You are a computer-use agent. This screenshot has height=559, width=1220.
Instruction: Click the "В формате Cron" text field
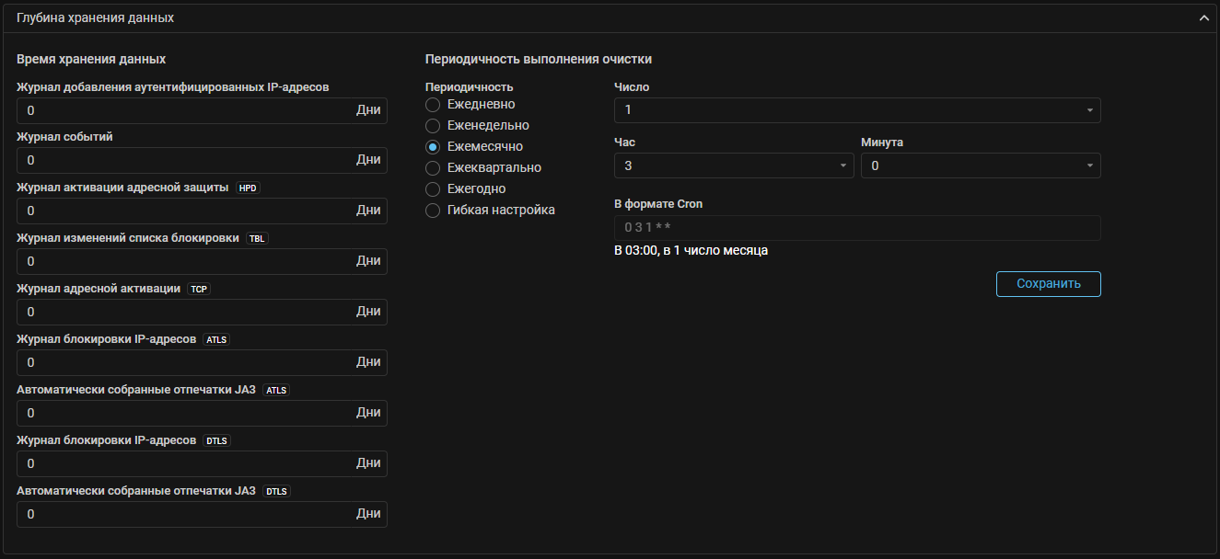click(x=856, y=228)
